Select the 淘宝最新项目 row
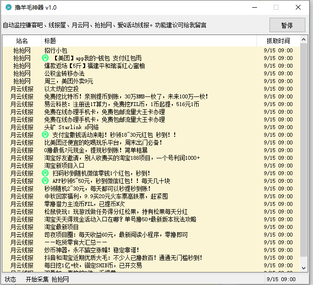Viewport: 313px width, 285px height. 61,227
